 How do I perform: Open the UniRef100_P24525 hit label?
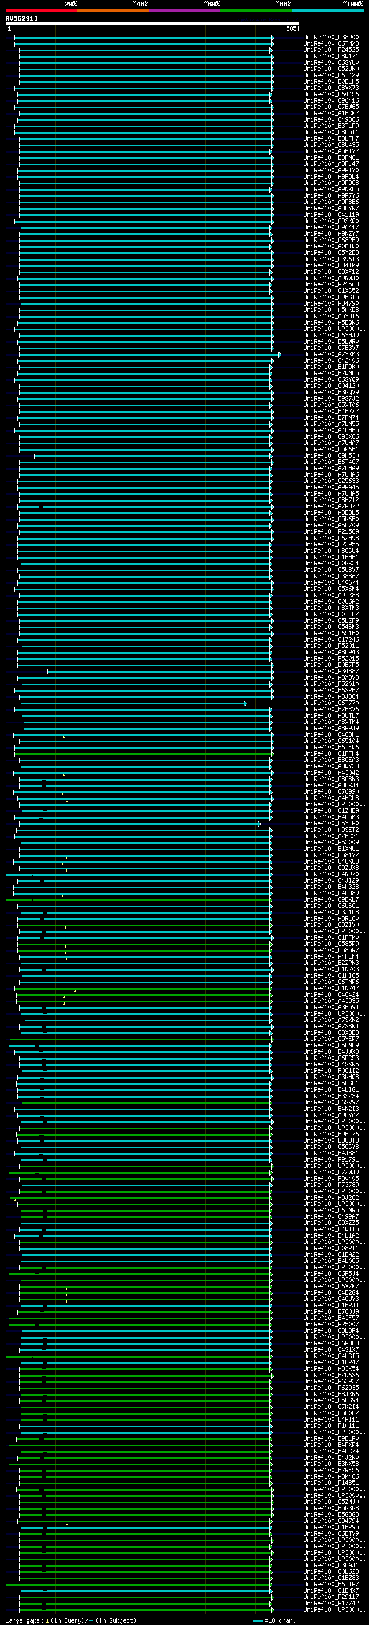(331, 50)
